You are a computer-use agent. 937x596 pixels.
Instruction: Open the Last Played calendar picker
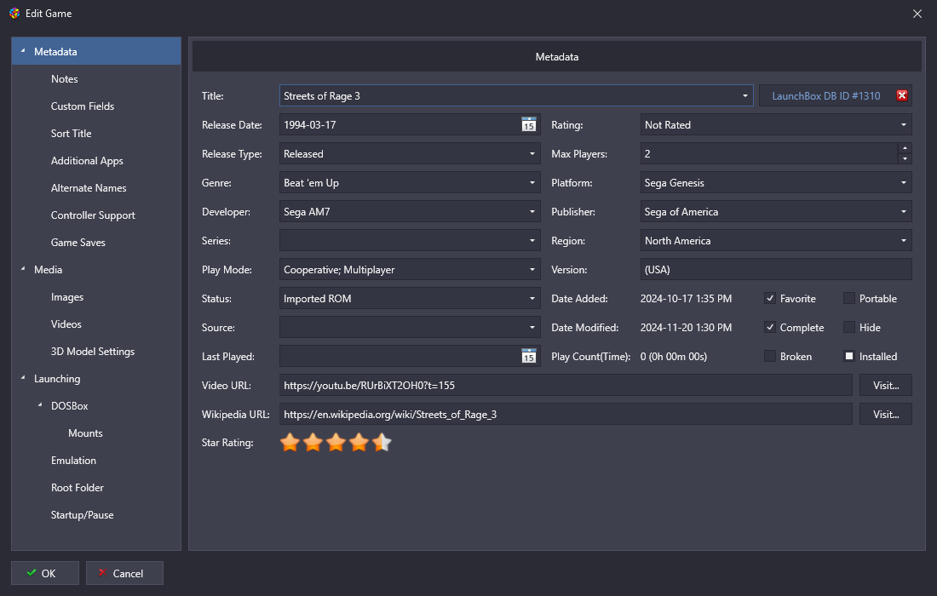527,356
